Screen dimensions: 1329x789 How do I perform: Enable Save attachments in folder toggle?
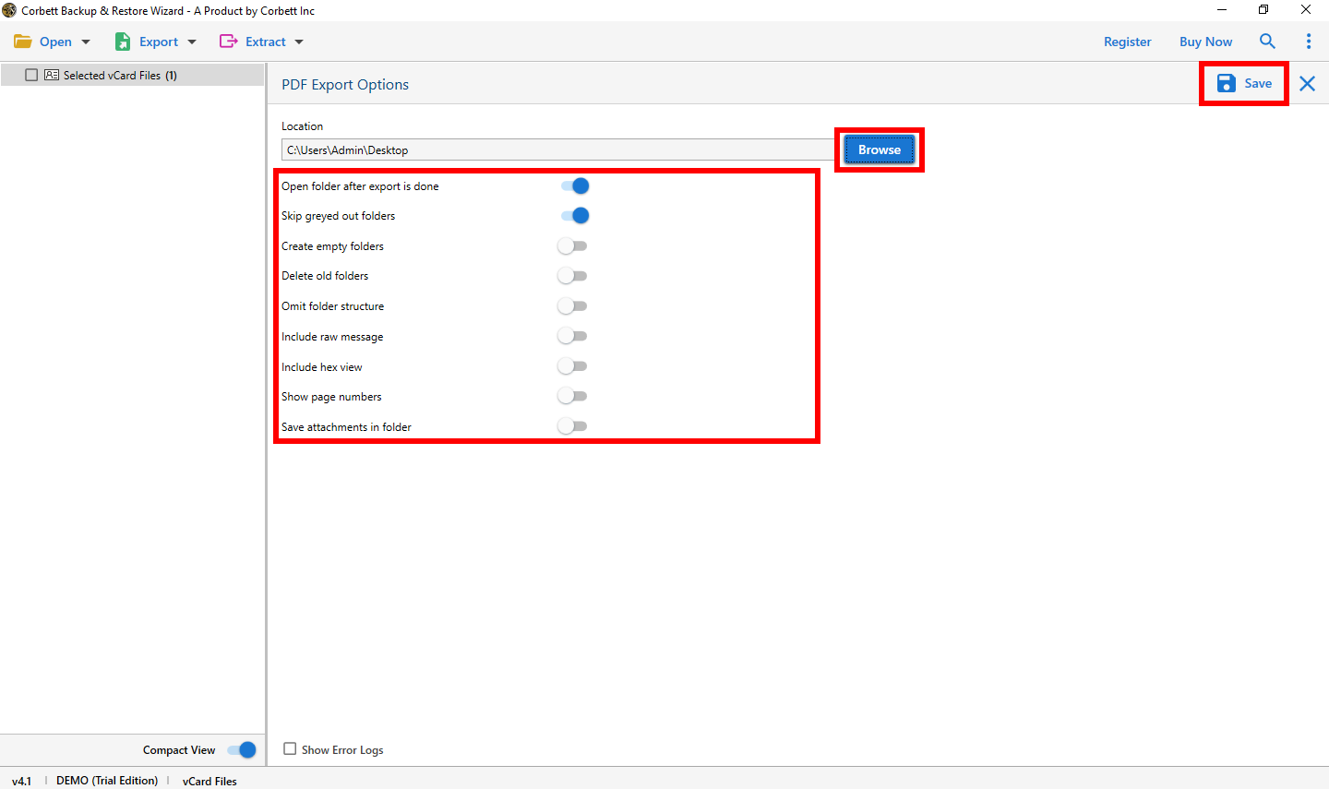tap(572, 426)
